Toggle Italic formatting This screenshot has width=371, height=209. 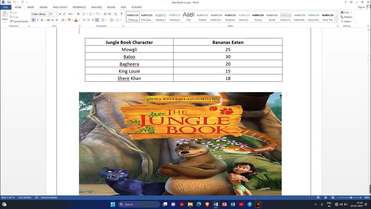click(x=38, y=20)
